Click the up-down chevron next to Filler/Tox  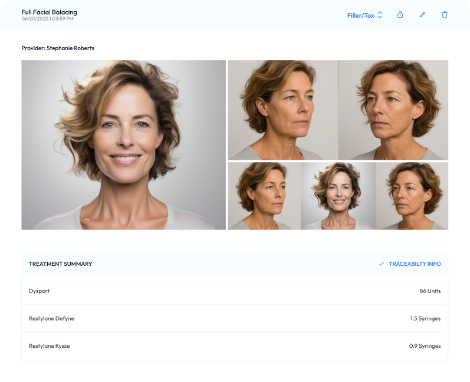[x=380, y=15]
